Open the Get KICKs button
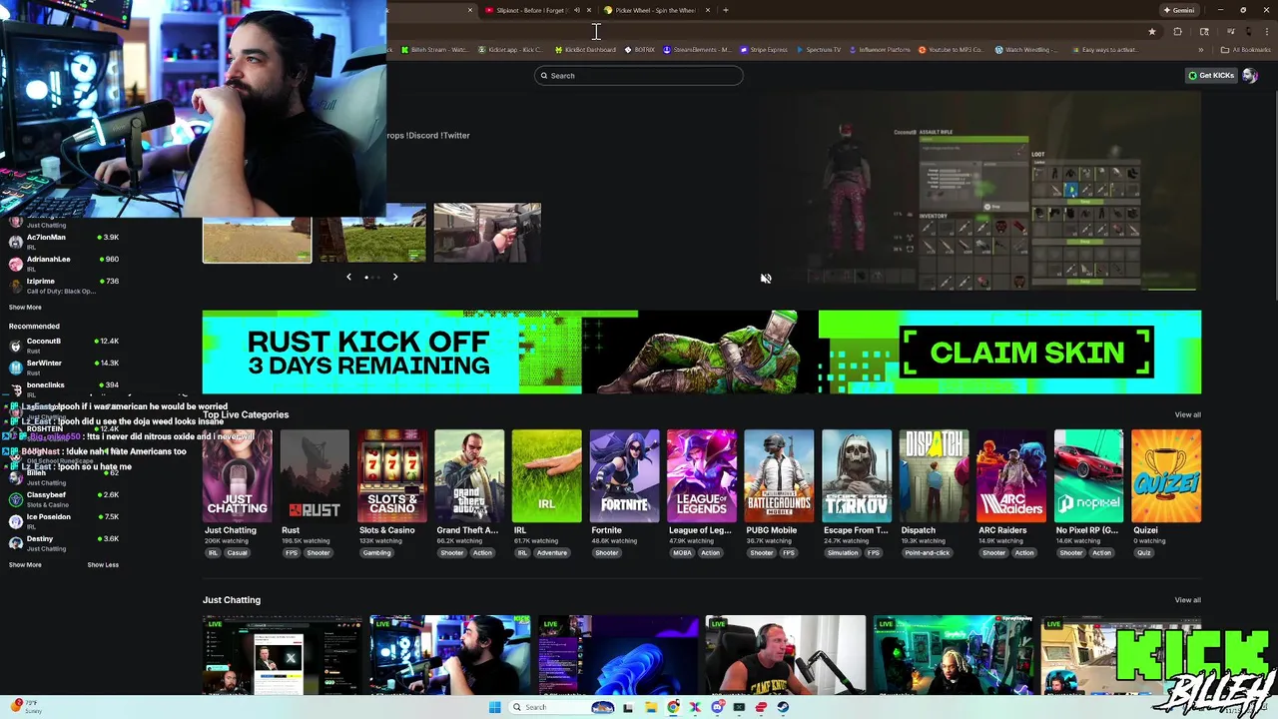This screenshot has height=719, width=1278. 1211,76
